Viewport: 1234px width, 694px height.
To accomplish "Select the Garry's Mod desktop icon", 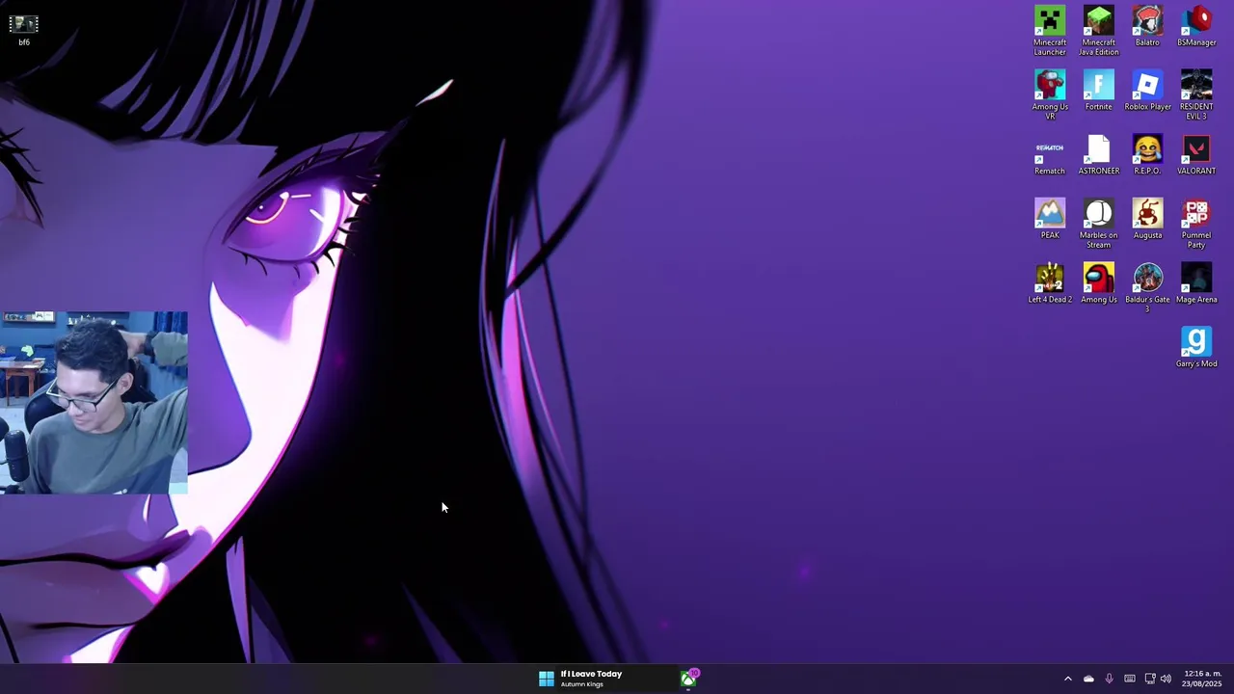I will tap(1196, 347).
